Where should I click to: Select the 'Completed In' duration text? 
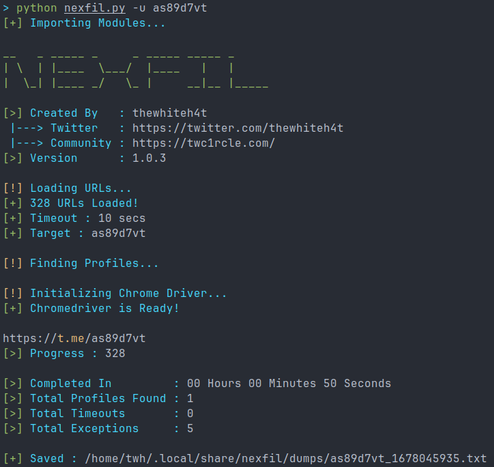click(x=289, y=384)
